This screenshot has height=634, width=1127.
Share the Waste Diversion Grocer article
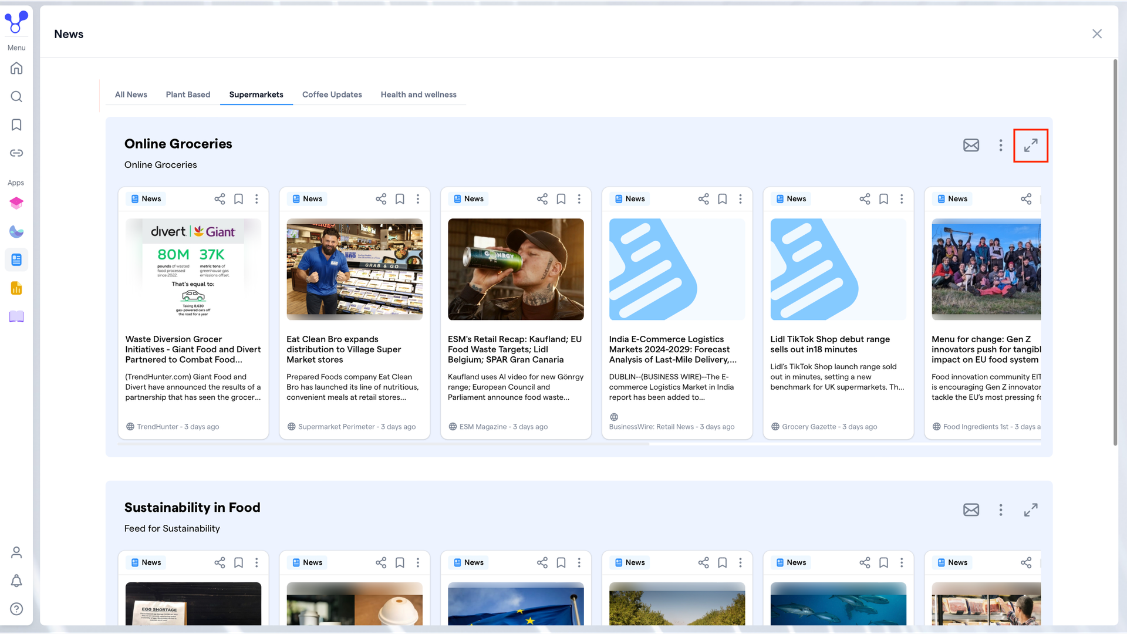point(220,199)
